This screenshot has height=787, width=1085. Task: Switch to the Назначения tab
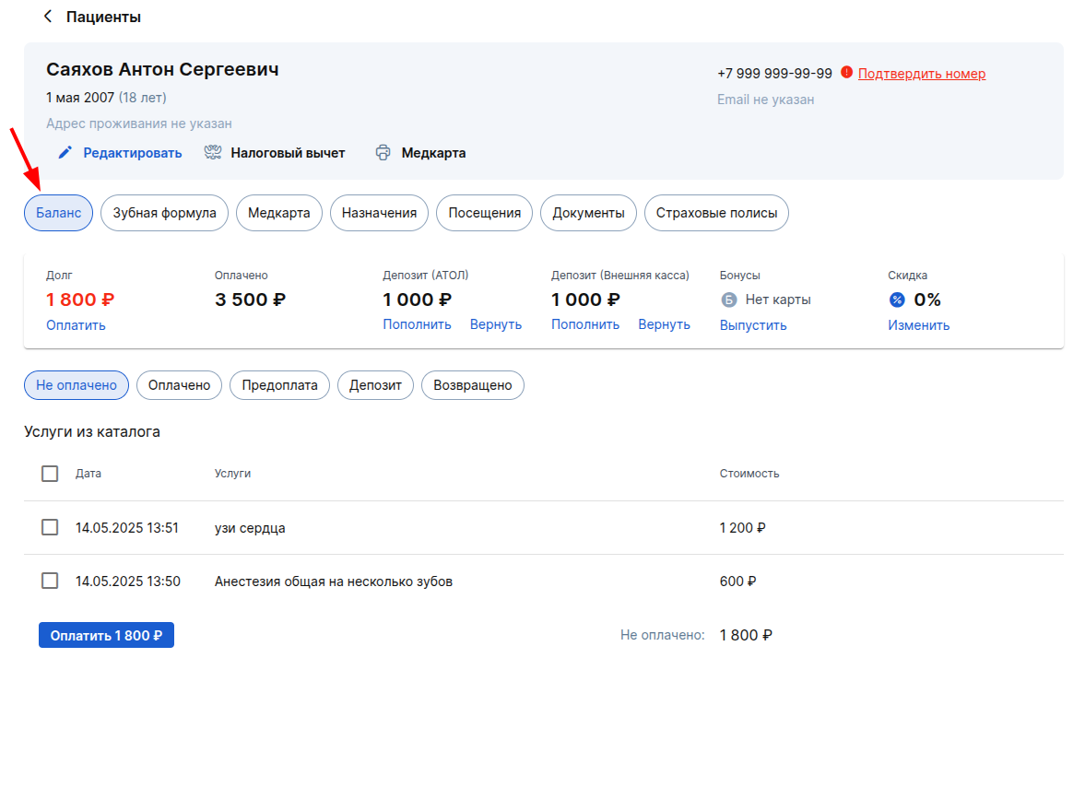[x=379, y=212]
